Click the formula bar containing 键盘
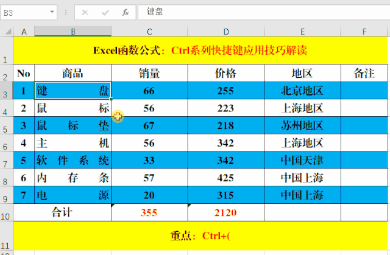The width and height of the screenshot is (390, 255). [x=264, y=12]
